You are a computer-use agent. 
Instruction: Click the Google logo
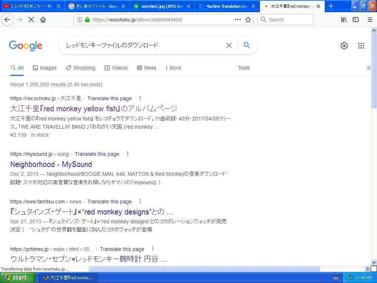pos(26,45)
